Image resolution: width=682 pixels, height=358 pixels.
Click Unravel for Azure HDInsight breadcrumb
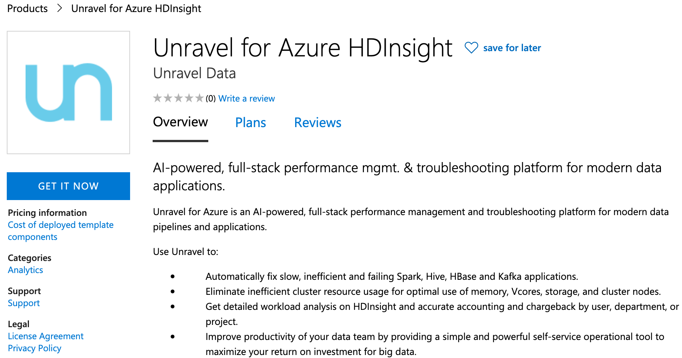(x=136, y=8)
